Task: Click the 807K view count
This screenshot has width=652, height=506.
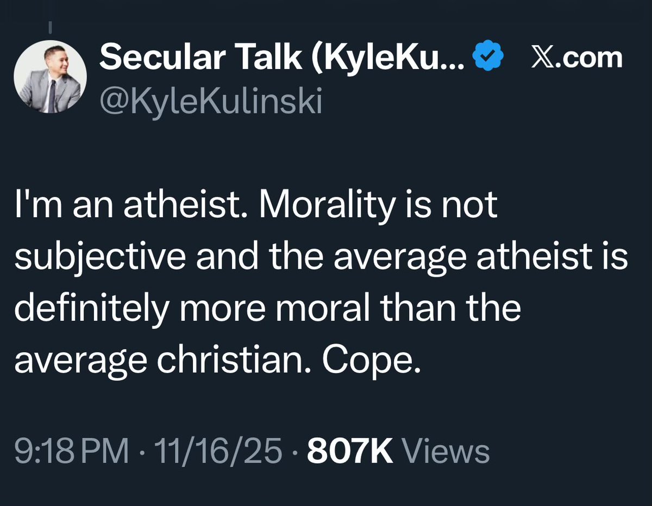Action: point(349,452)
